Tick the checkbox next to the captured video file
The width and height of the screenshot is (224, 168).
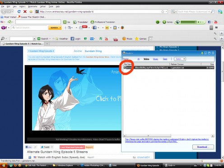tap(125, 68)
